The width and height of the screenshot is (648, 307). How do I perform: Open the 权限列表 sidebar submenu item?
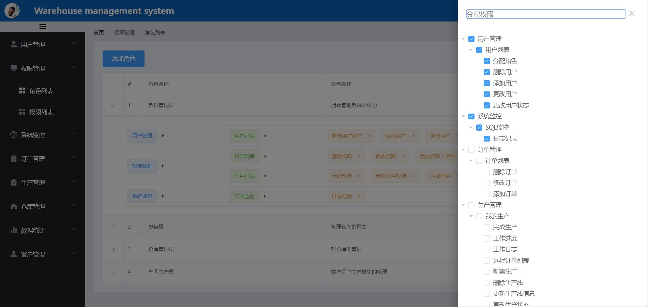pyautogui.click(x=43, y=112)
